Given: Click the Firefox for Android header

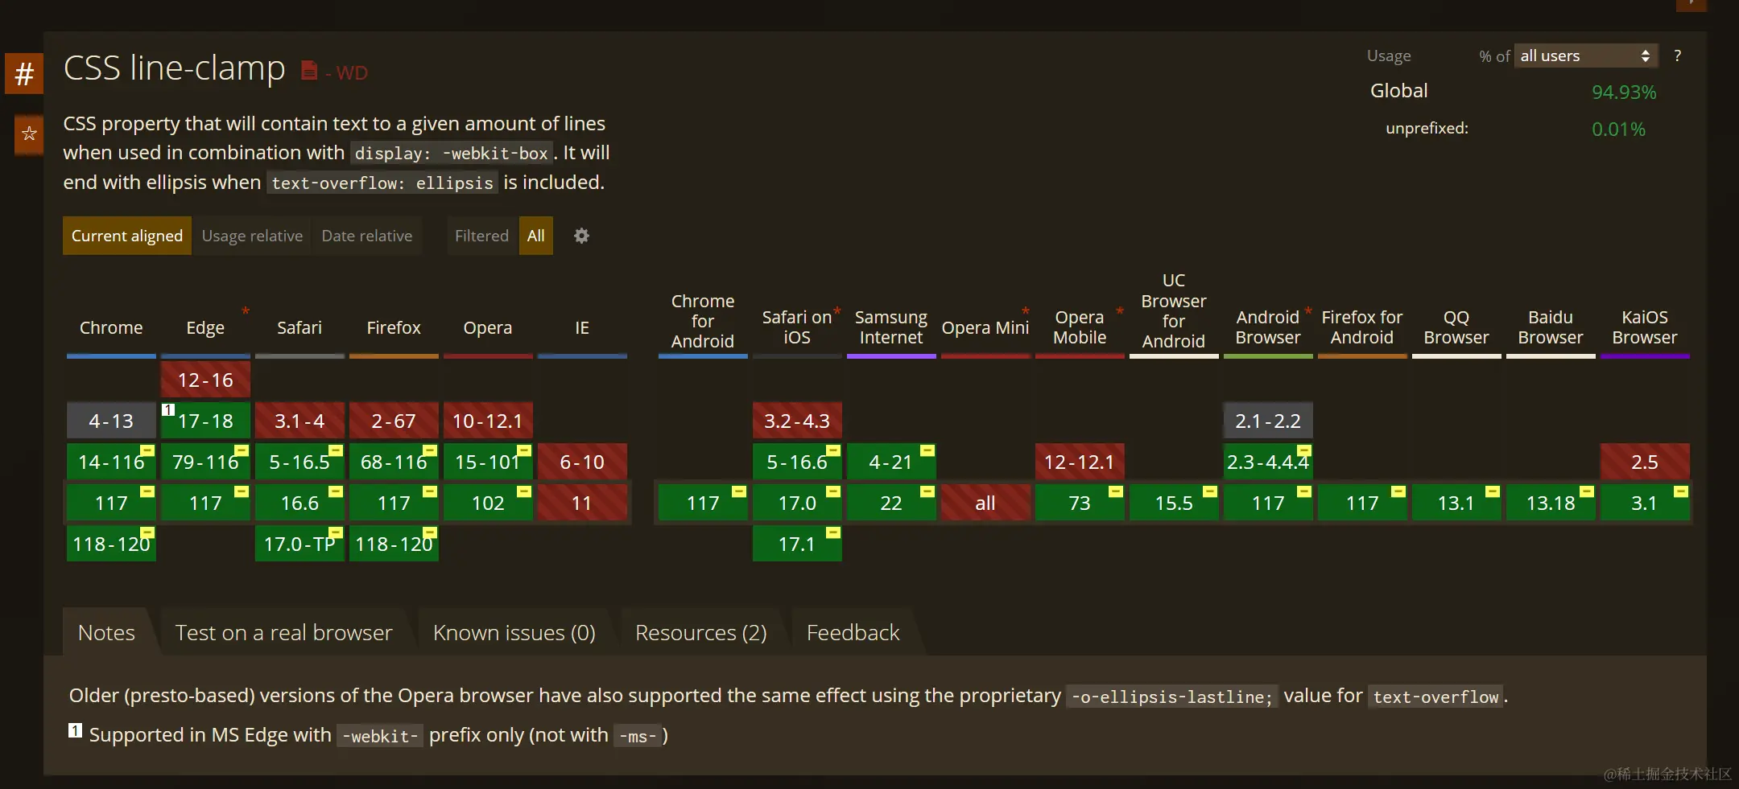Looking at the screenshot, I should pyautogui.click(x=1362, y=327).
